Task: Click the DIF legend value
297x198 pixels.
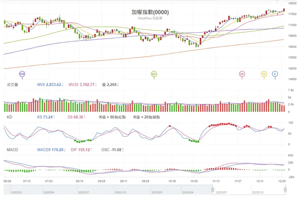Action: coord(81,150)
